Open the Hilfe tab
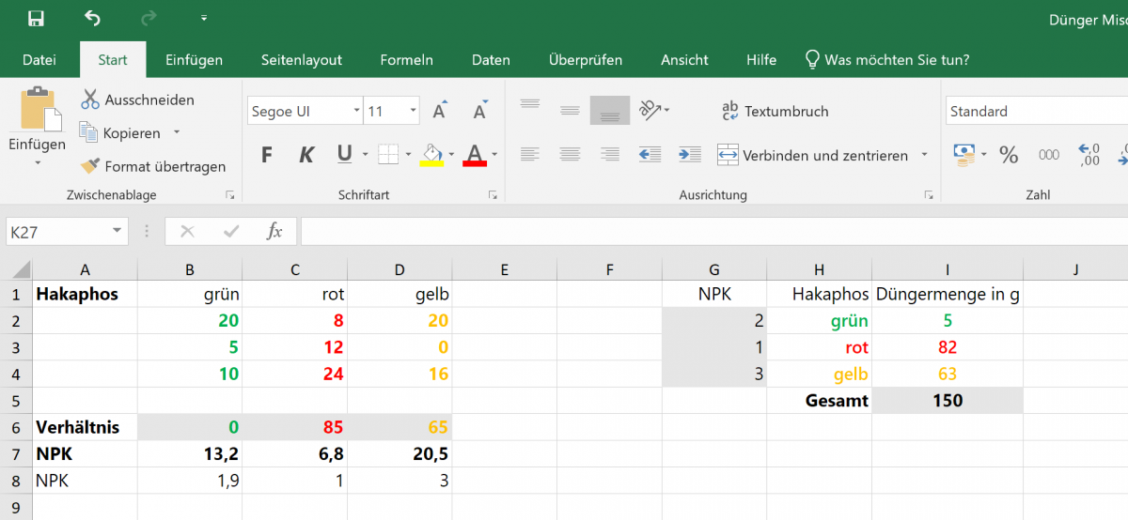This screenshot has height=520, width=1128. pos(761,59)
